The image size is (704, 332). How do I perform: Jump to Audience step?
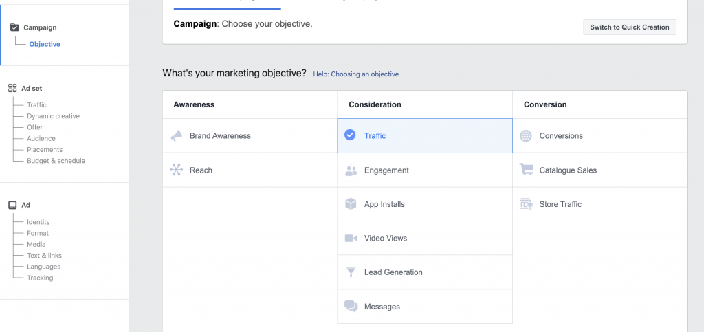click(x=41, y=139)
